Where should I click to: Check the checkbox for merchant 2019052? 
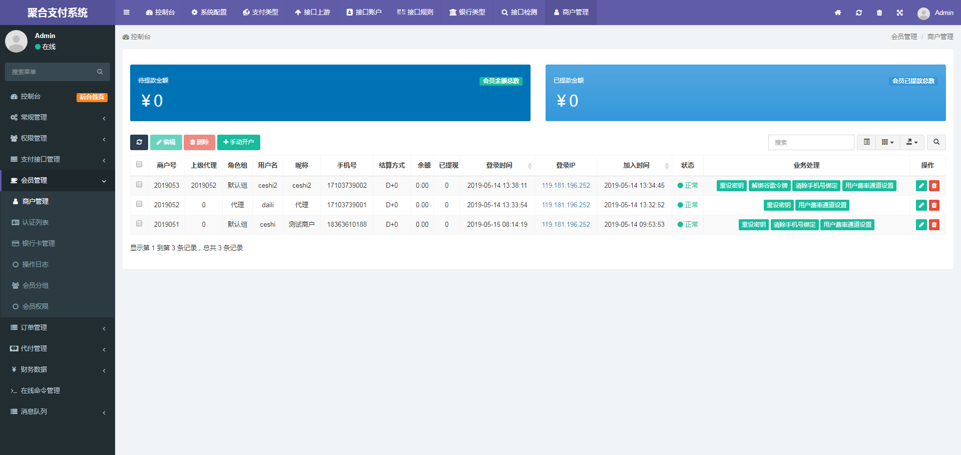[139, 204]
